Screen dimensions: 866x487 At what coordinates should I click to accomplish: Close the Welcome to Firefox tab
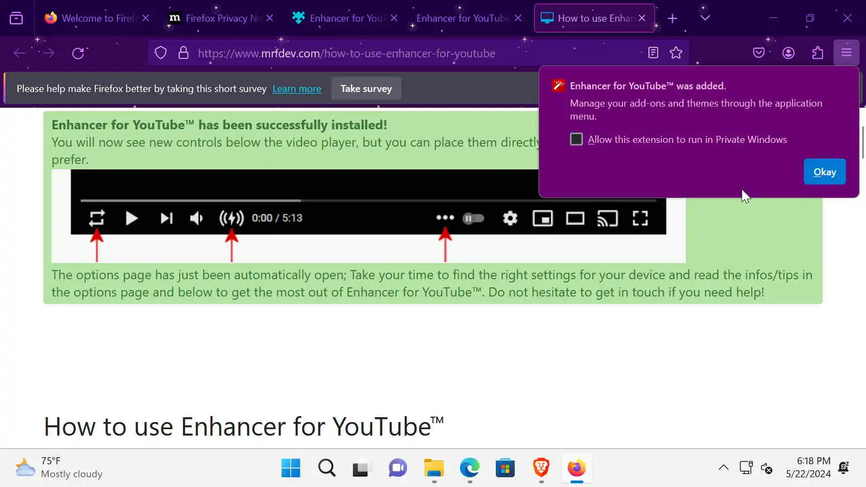(x=146, y=18)
